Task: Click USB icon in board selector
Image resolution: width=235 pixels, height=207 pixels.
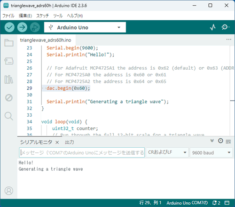Action: point(51,27)
